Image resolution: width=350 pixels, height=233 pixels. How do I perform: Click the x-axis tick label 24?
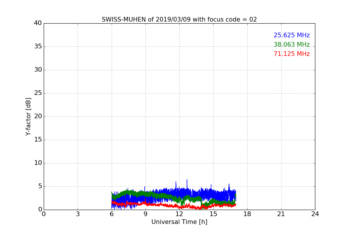point(315,214)
